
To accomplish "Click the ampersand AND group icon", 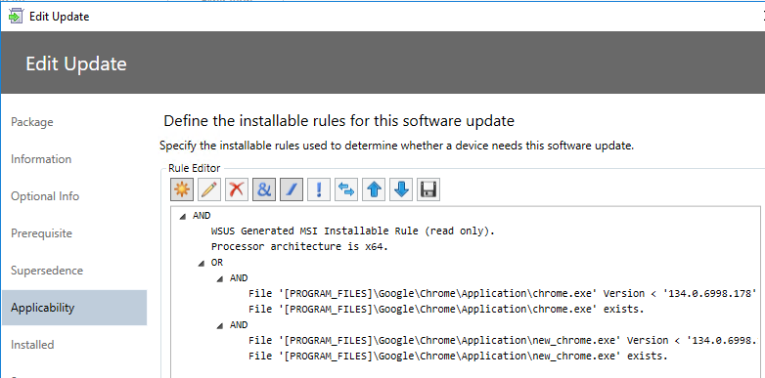I will coord(264,189).
